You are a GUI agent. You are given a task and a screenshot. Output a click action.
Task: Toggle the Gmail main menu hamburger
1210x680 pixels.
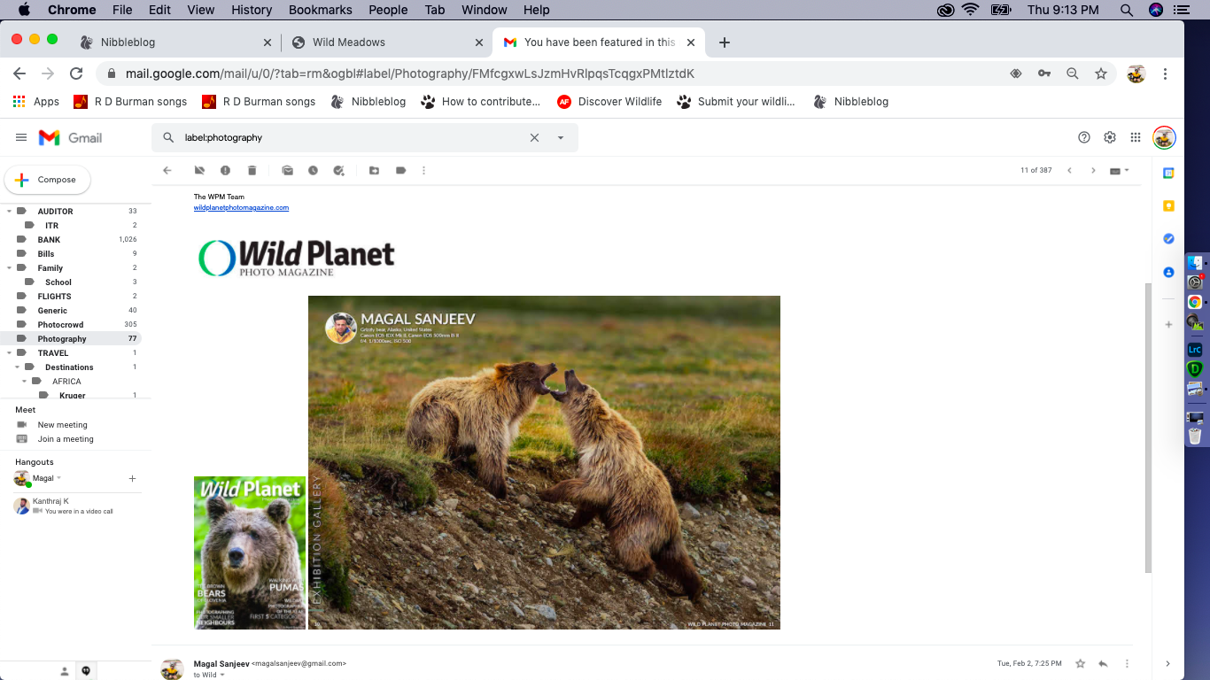tap(21, 137)
